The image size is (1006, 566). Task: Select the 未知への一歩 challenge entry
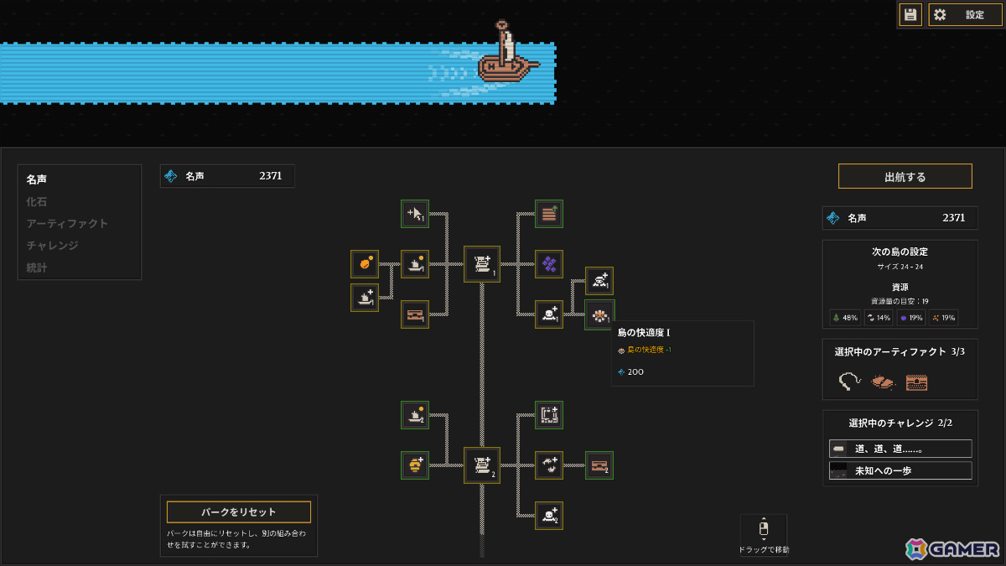[x=900, y=470]
